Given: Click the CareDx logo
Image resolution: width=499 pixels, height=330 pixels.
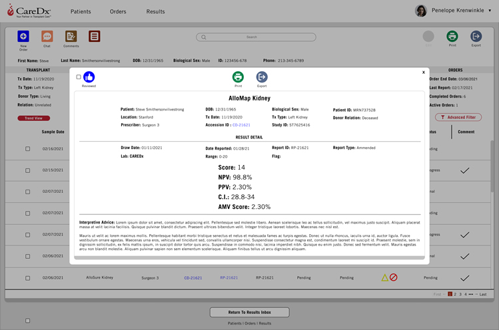Looking at the screenshot, I should tap(29, 11).
